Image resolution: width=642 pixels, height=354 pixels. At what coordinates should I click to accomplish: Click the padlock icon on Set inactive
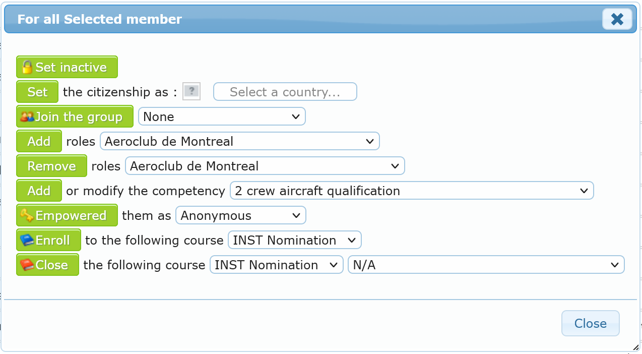coord(27,67)
